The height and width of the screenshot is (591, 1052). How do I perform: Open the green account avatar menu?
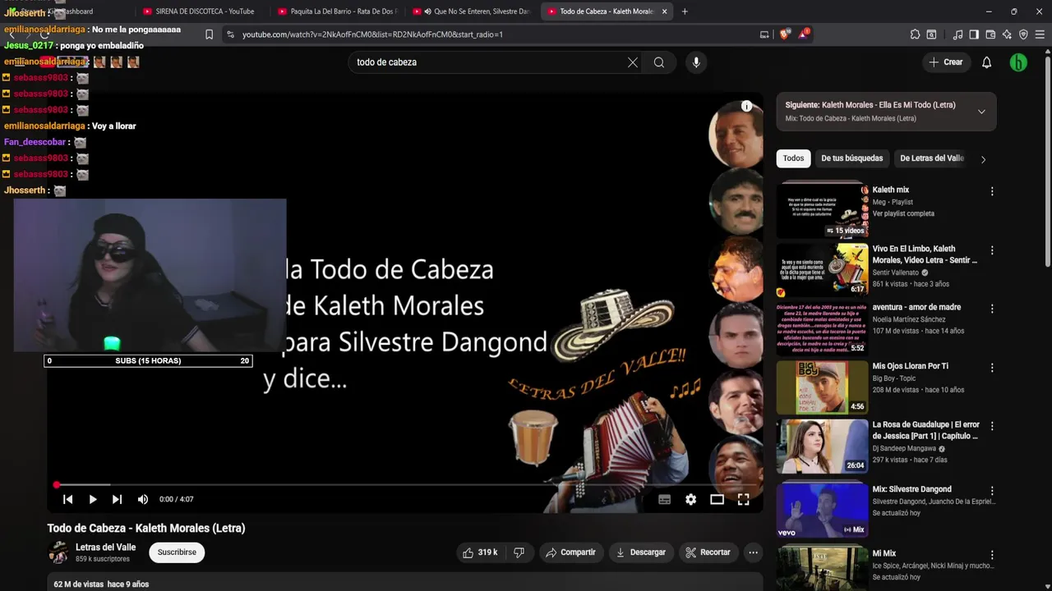1018,62
